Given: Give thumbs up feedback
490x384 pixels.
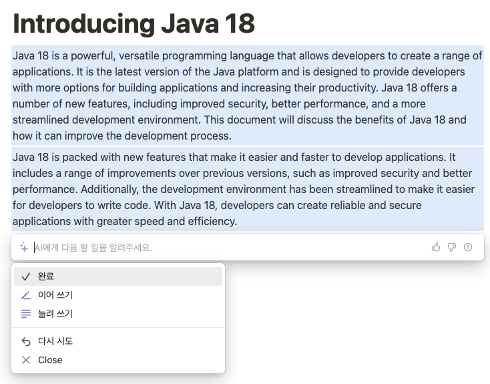Looking at the screenshot, I should (436, 247).
